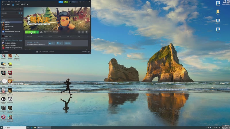Image resolution: width=230 pixels, height=129 pixels.
Task: Click the thumbs-down not recommend button
Action: (60, 43)
